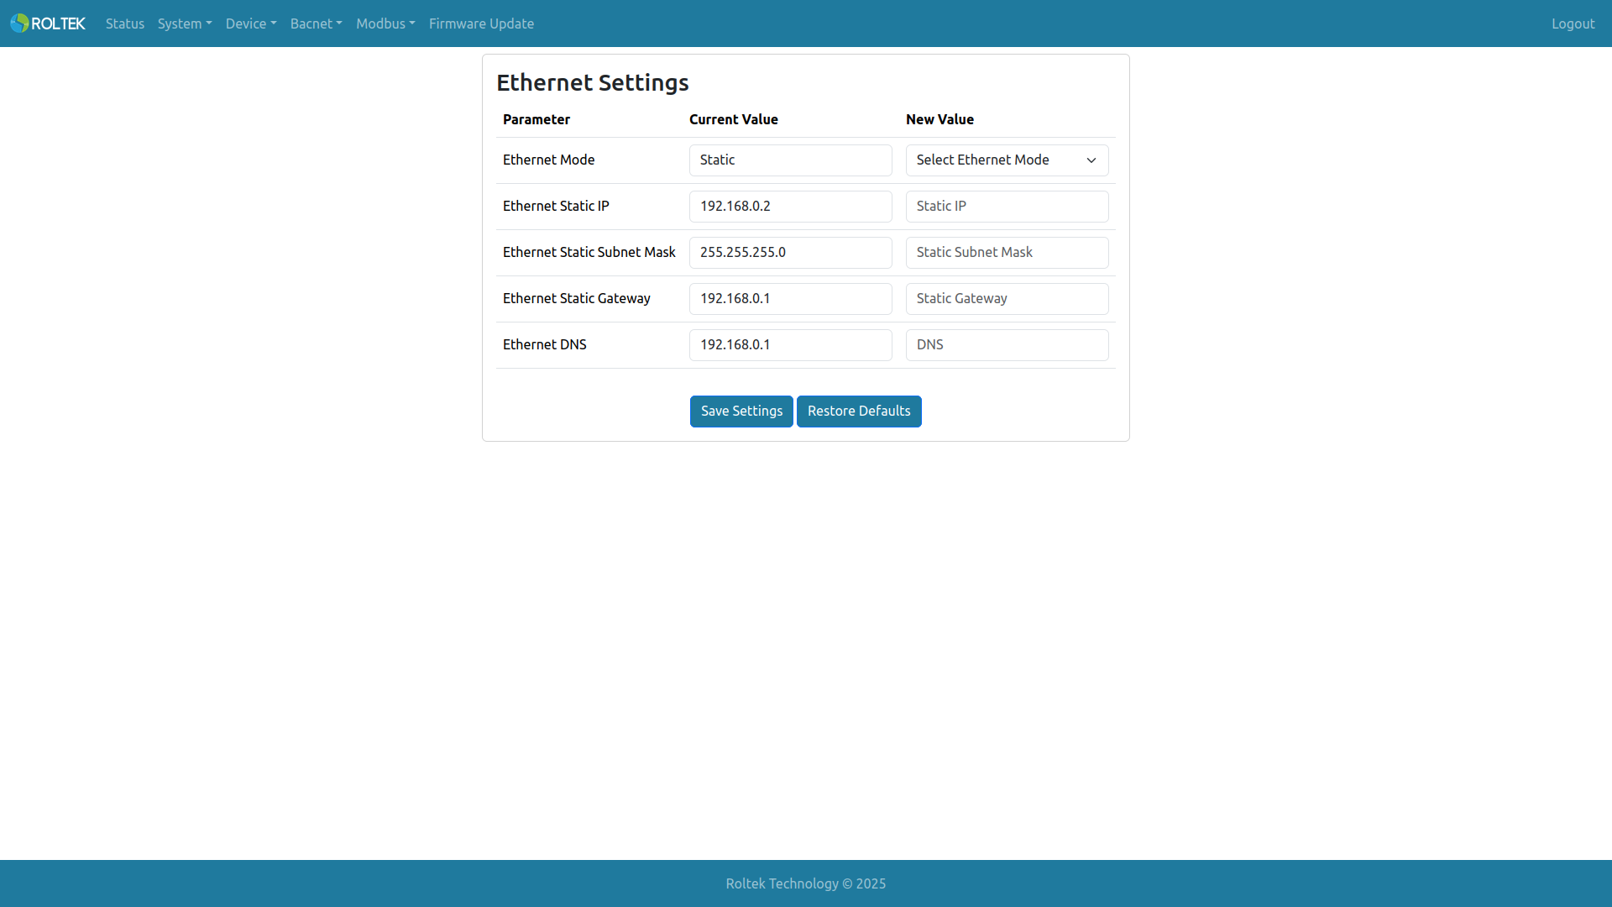The height and width of the screenshot is (907, 1612).
Task: Log out via Logout link
Action: (1573, 24)
